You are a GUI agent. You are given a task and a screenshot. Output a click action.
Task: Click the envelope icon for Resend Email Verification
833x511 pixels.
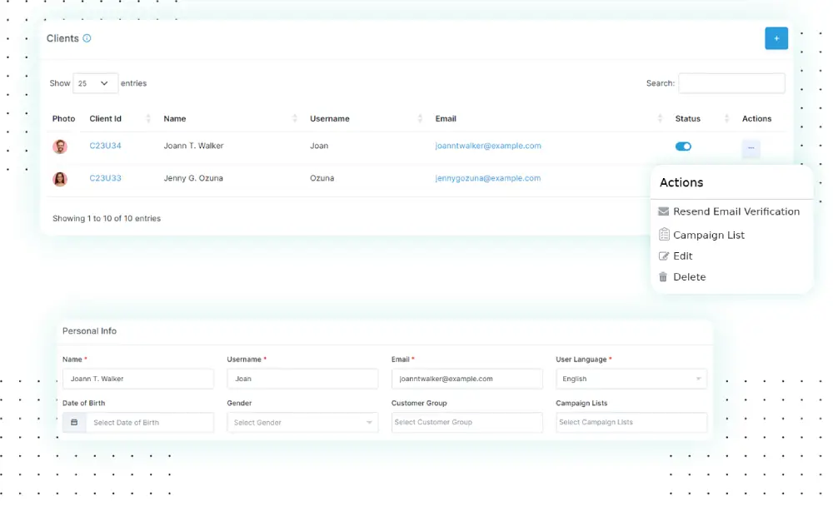664,211
